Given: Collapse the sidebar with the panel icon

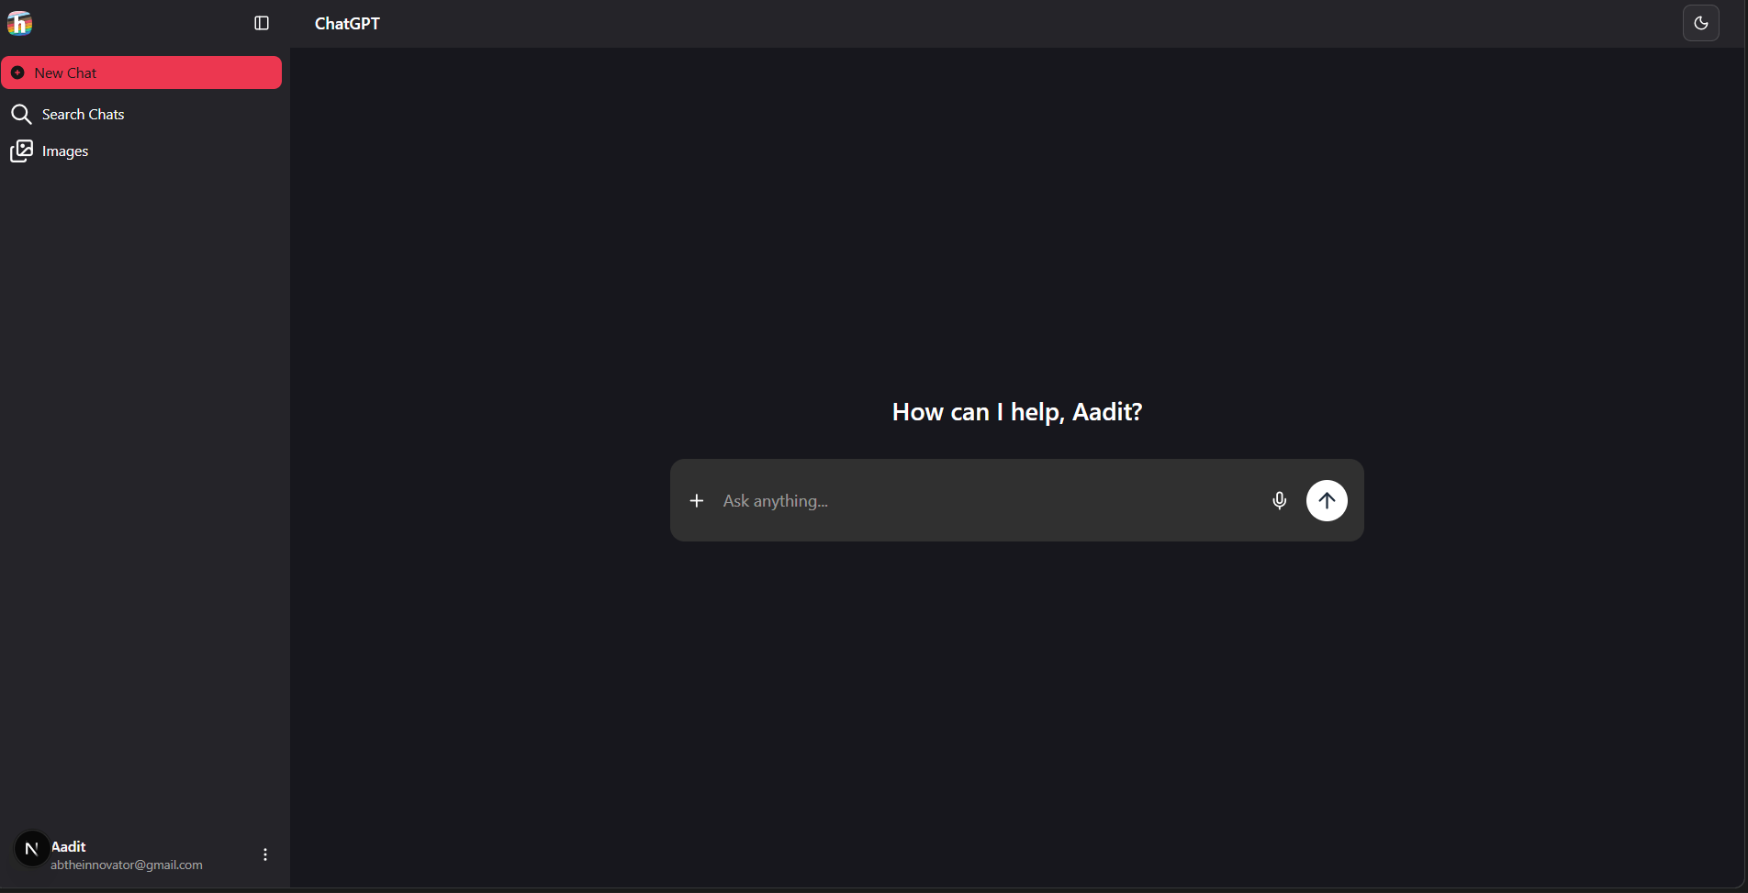Looking at the screenshot, I should click(x=262, y=23).
